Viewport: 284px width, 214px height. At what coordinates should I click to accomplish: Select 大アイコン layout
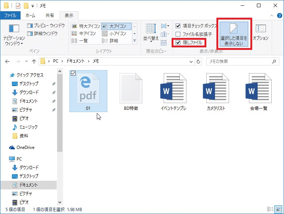(x=116, y=26)
